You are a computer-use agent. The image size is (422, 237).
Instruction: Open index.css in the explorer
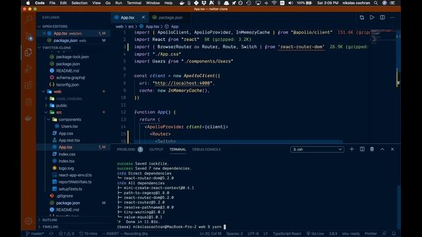click(67, 154)
